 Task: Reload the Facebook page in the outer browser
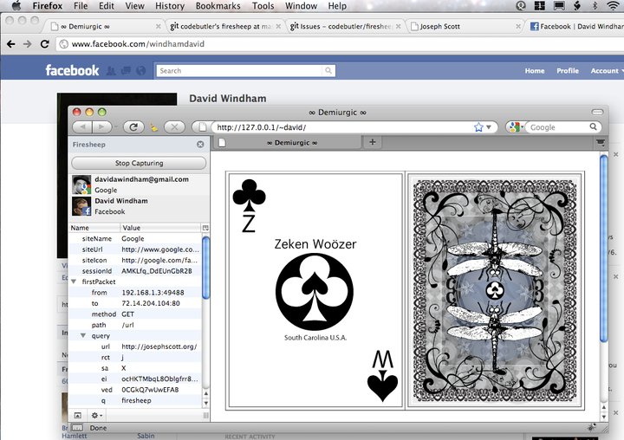(x=44, y=44)
